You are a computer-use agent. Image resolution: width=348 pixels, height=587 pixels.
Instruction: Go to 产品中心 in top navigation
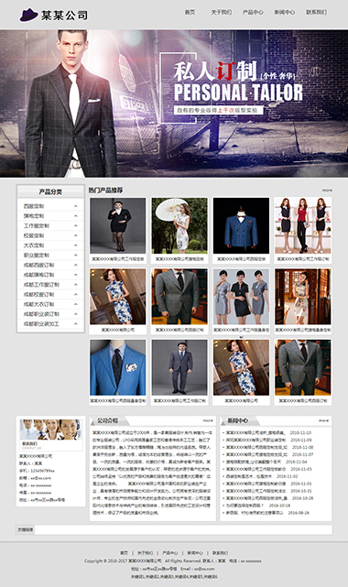click(253, 12)
